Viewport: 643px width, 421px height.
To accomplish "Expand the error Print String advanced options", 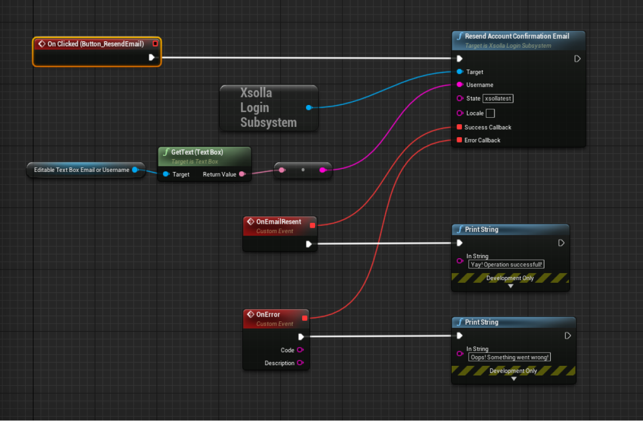I will 513,379.
